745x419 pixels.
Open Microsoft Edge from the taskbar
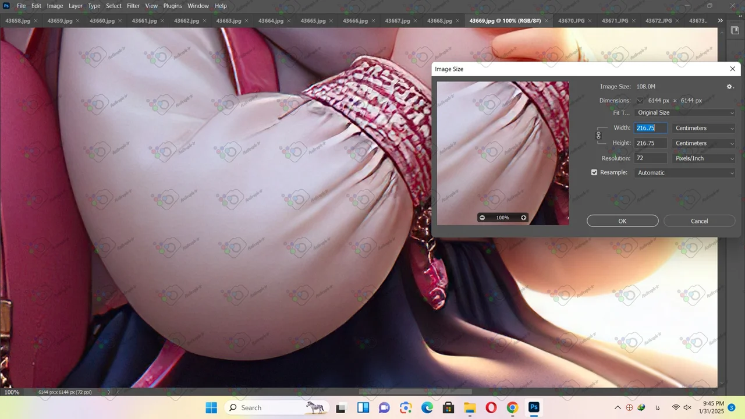click(x=427, y=407)
